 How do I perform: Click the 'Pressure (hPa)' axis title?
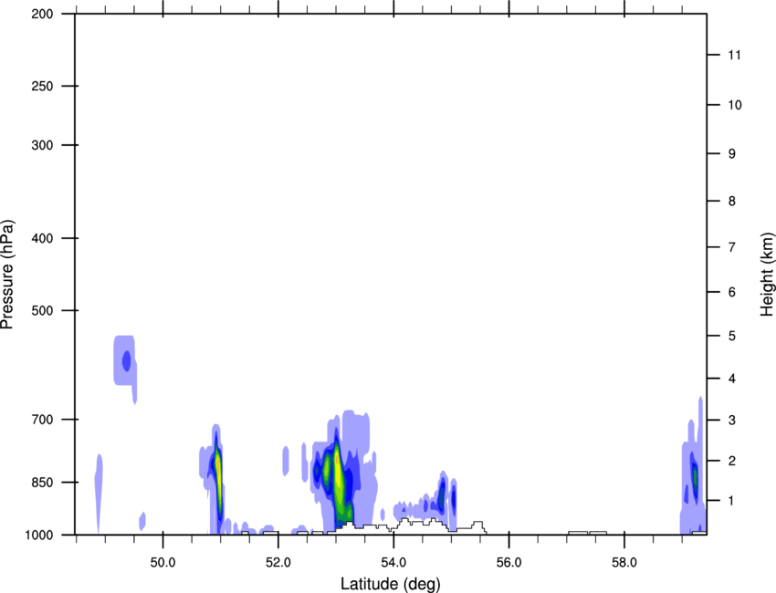[7, 275]
